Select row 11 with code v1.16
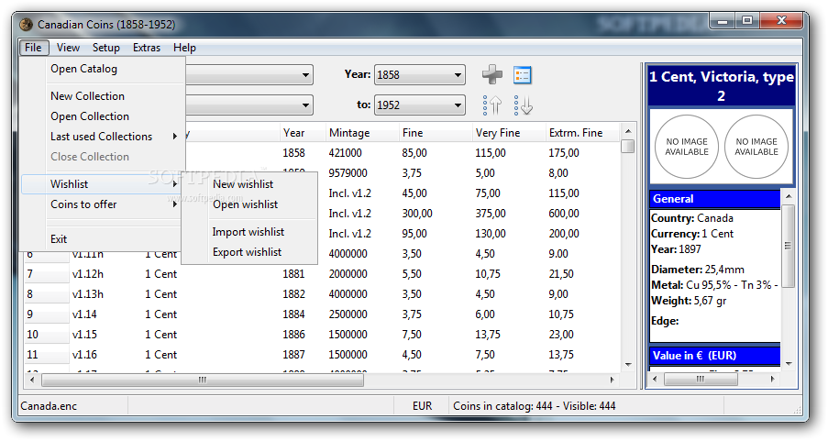This screenshot has width=828, height=441. coord(321,355)
